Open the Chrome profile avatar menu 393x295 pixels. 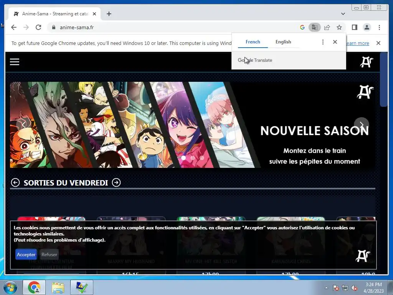(x=367, y=27)
